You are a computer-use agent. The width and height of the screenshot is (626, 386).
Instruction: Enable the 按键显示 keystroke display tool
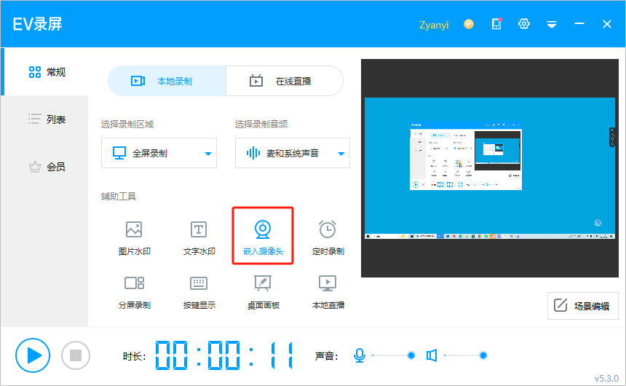(199, 291)
